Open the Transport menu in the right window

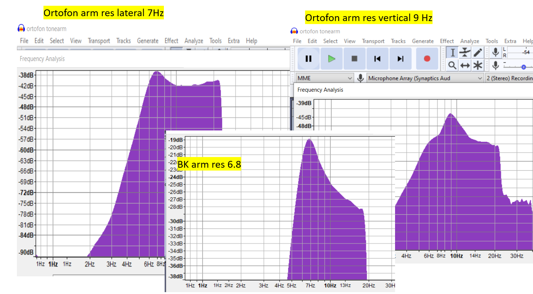point(373,41)
